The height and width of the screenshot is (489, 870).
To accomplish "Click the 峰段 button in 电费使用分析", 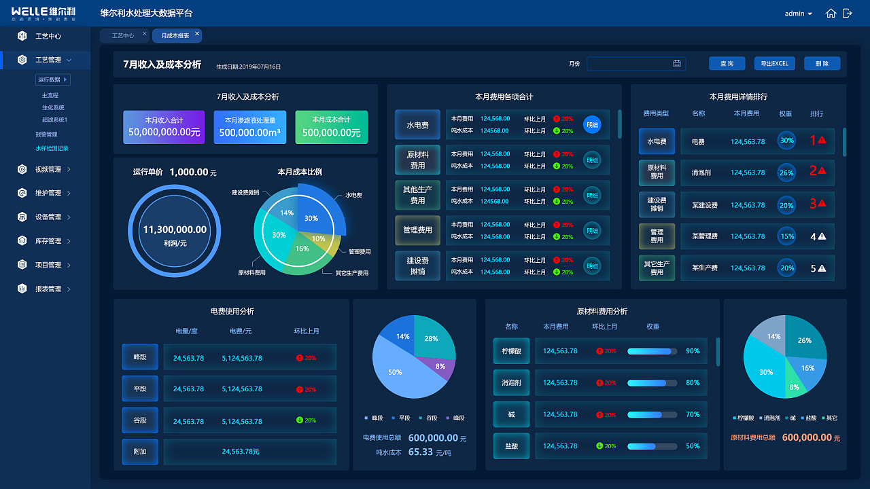I will (140, 357).
